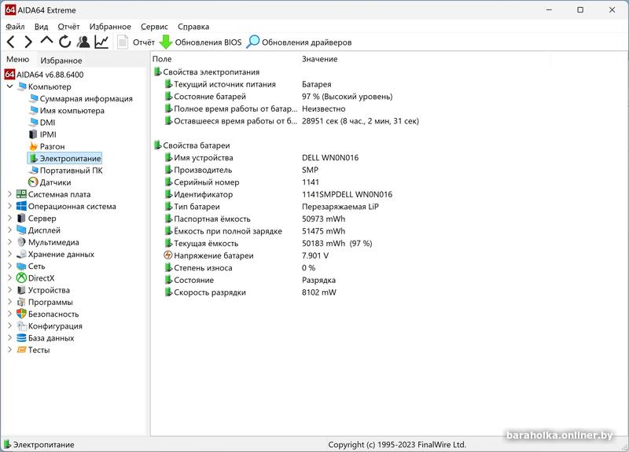This screenshot has width=629, height=452.
Task: Switch to the Избранное sidebar tab
Action: click(x=61, y=61)
